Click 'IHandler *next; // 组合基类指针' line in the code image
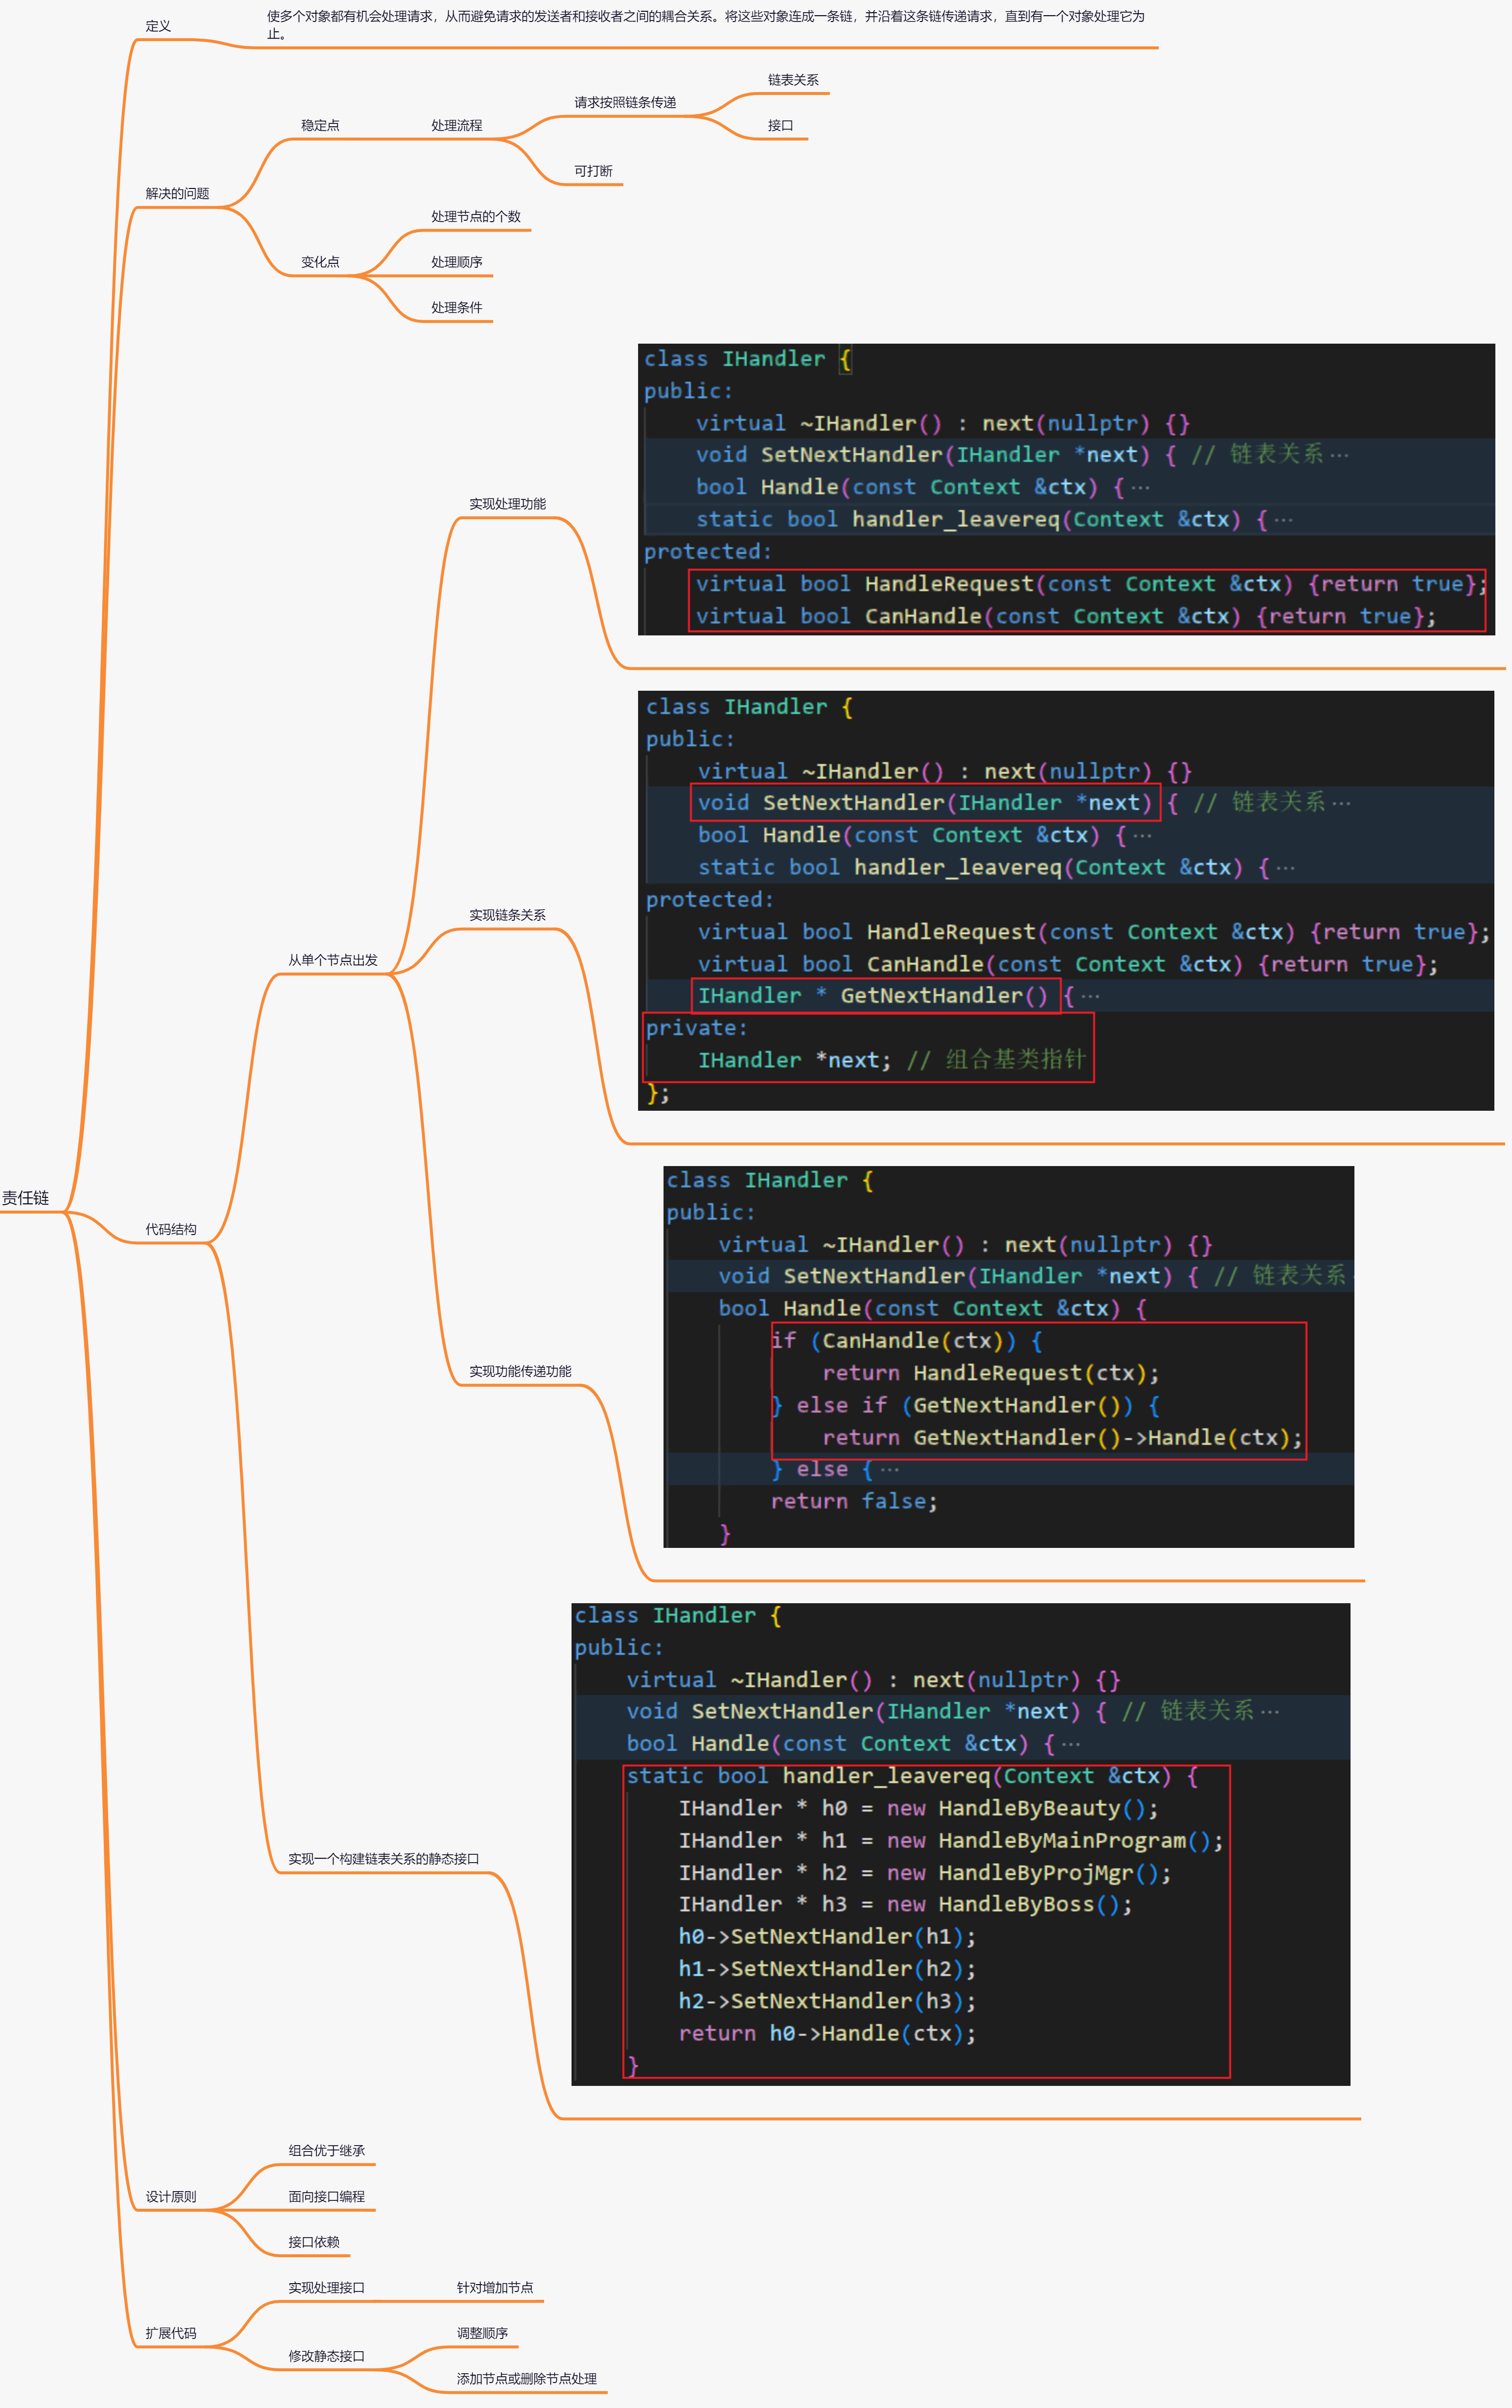This screenshot has height=2408, width=1512. click(892, 1060)
